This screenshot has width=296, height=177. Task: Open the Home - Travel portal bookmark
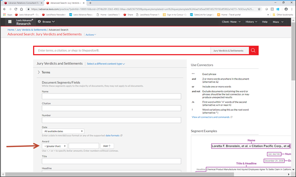(x=229, y=15)
